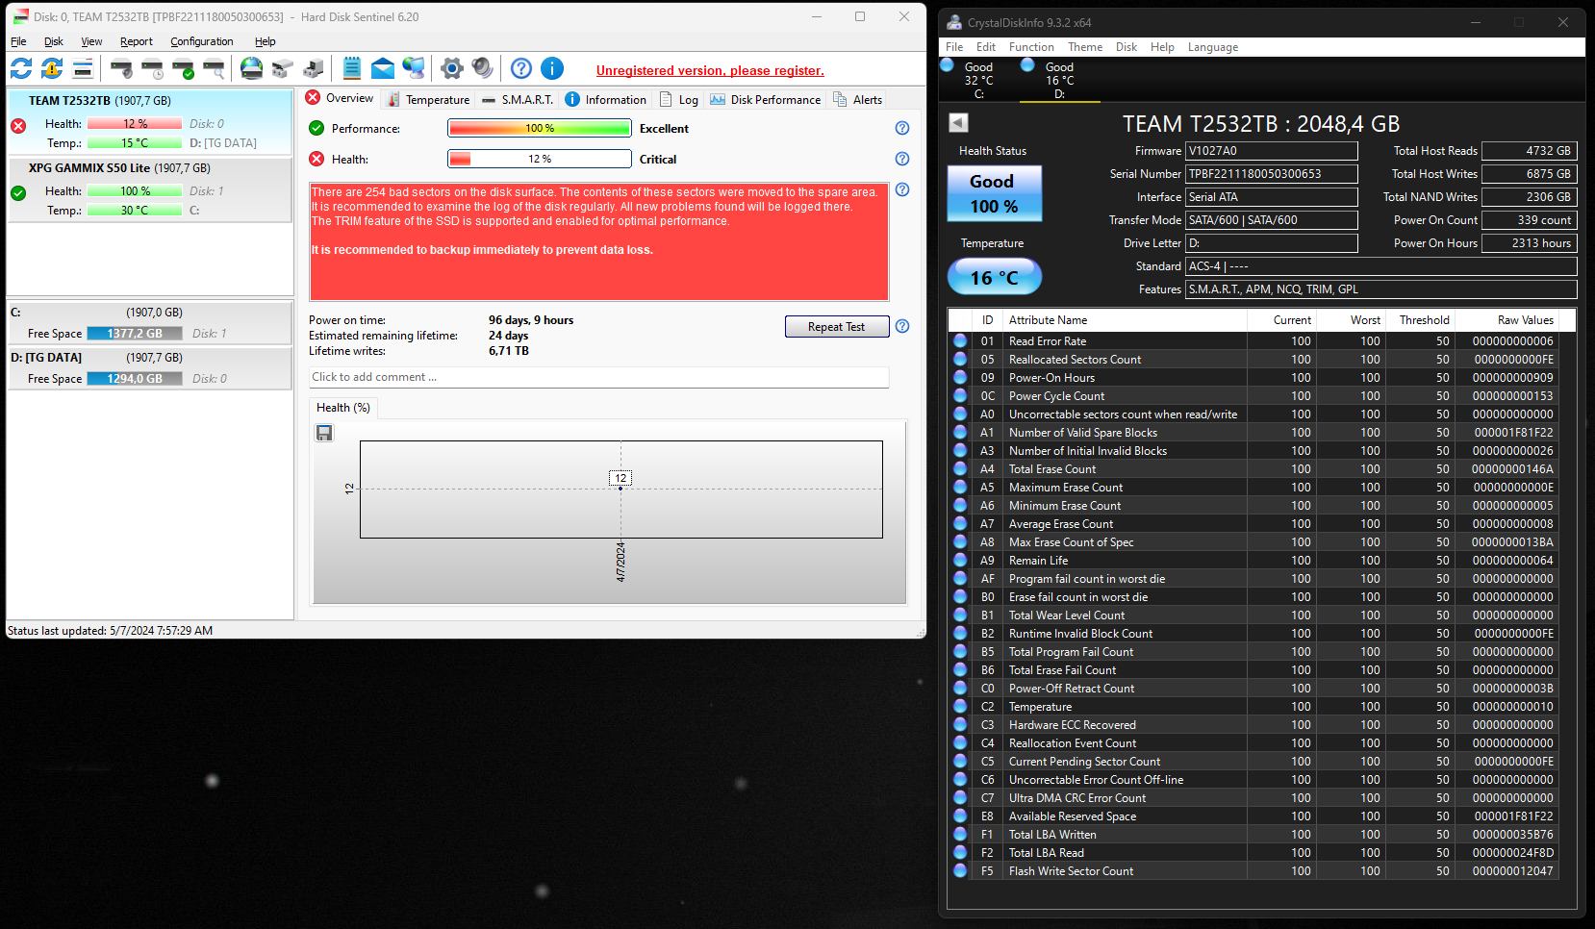
Task: Click the Serial Number field in CrystalDiskInfo
Action: click(1272, 174)
